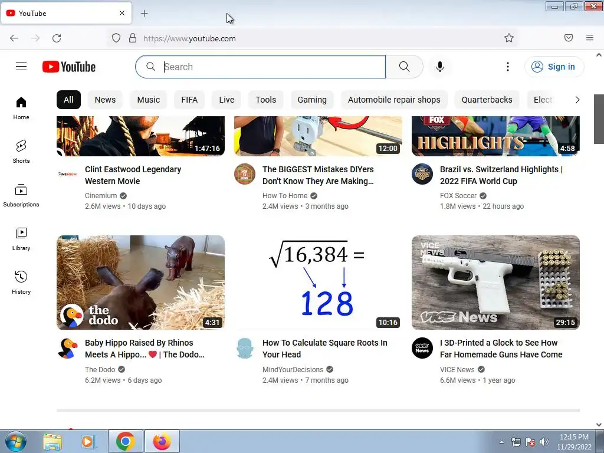Select the Tools filter chip
Image resolution: width=604 pixels, height=453 pixels.
(x=266, y=100)
